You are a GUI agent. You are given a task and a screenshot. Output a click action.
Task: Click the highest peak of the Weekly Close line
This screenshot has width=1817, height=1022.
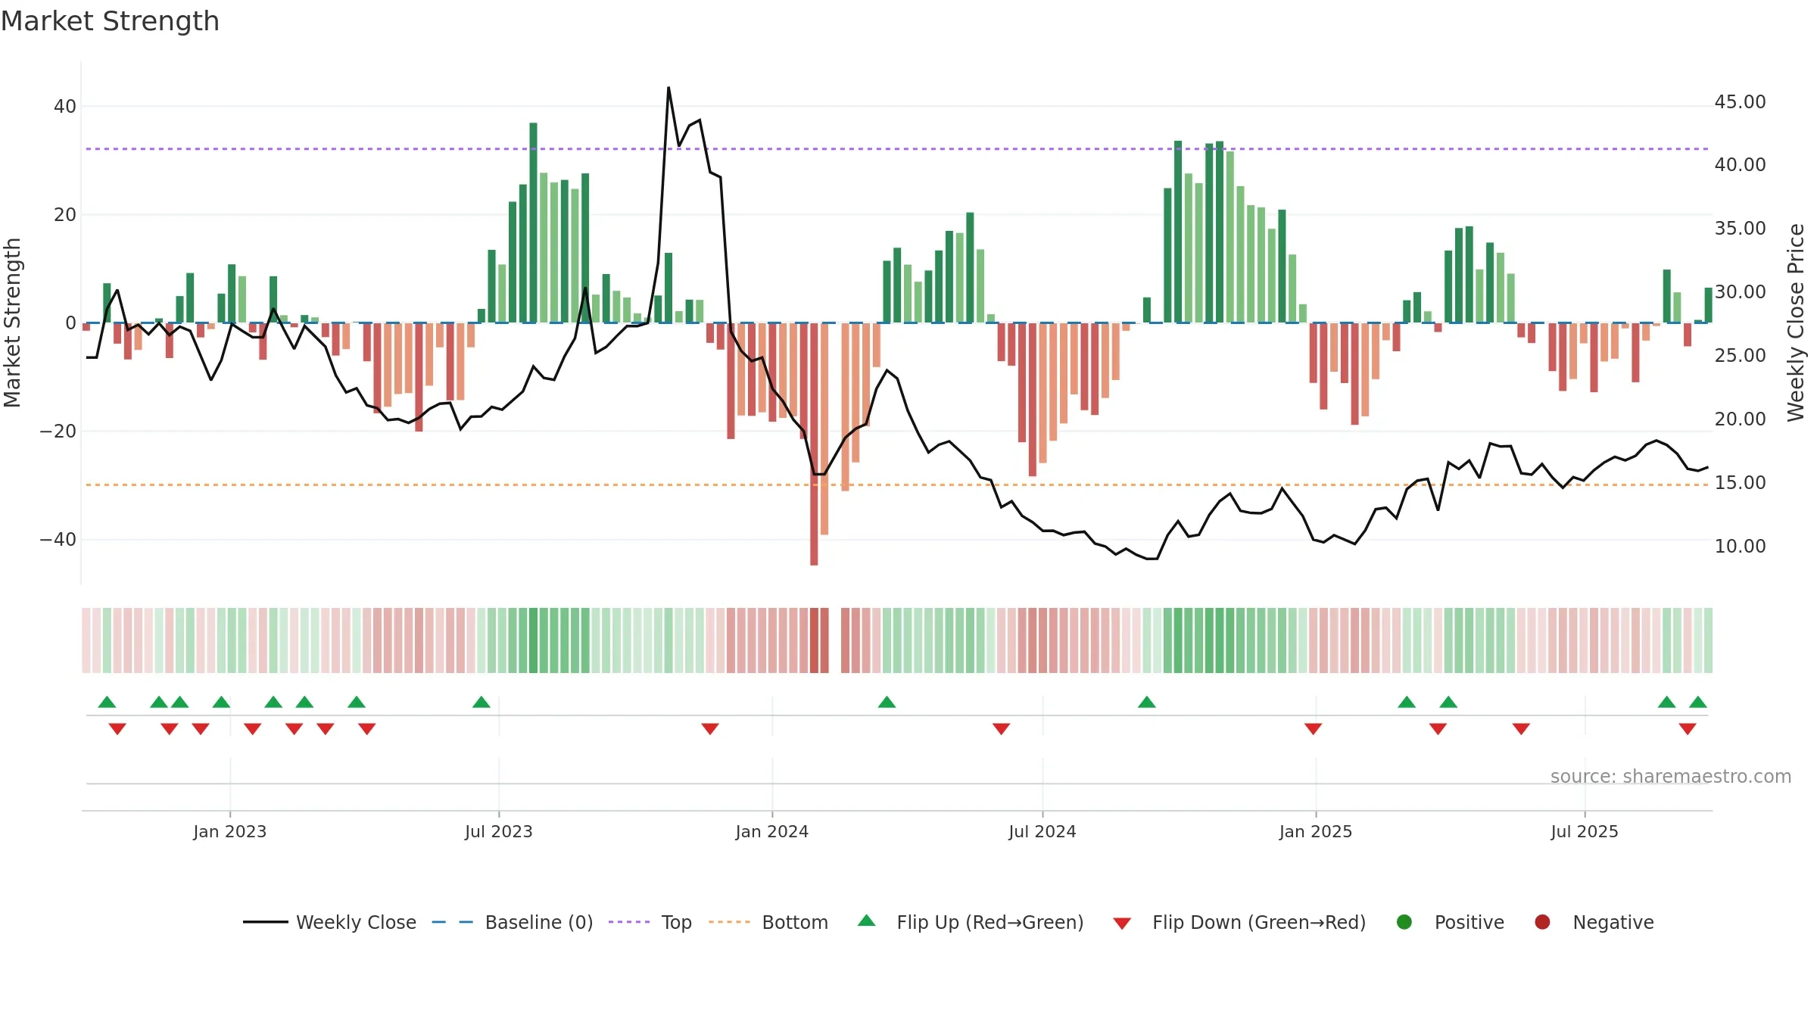pos(669,88)
